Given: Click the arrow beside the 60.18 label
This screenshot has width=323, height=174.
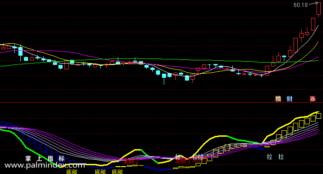Looking at the screenshot, I should click(313, 4).
